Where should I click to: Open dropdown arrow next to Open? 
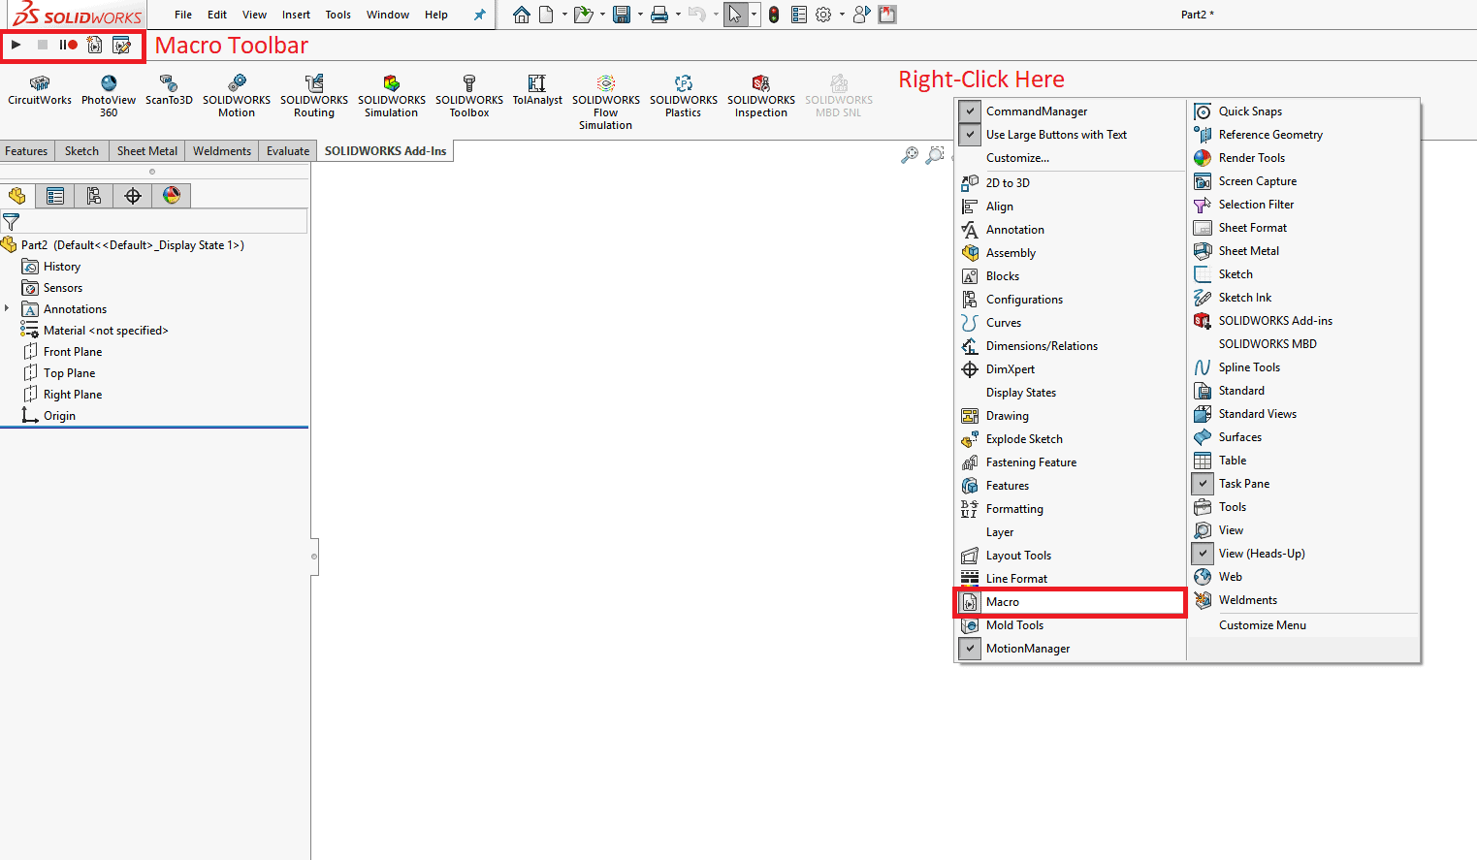click(602, 15)
